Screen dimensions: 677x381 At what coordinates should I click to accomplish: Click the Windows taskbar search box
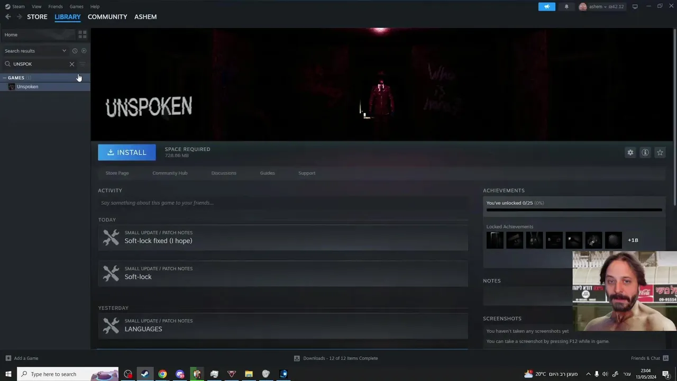click(x=68, y=374)
